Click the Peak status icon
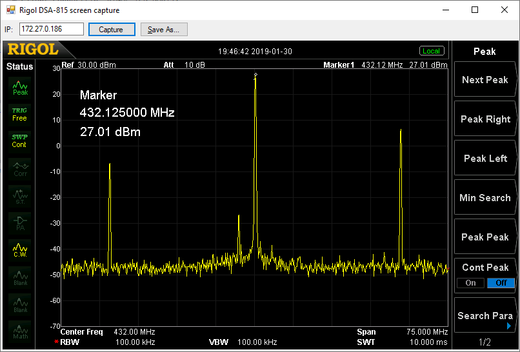The height and width of the screenshot is (352, 520). [x=20, y=88]
